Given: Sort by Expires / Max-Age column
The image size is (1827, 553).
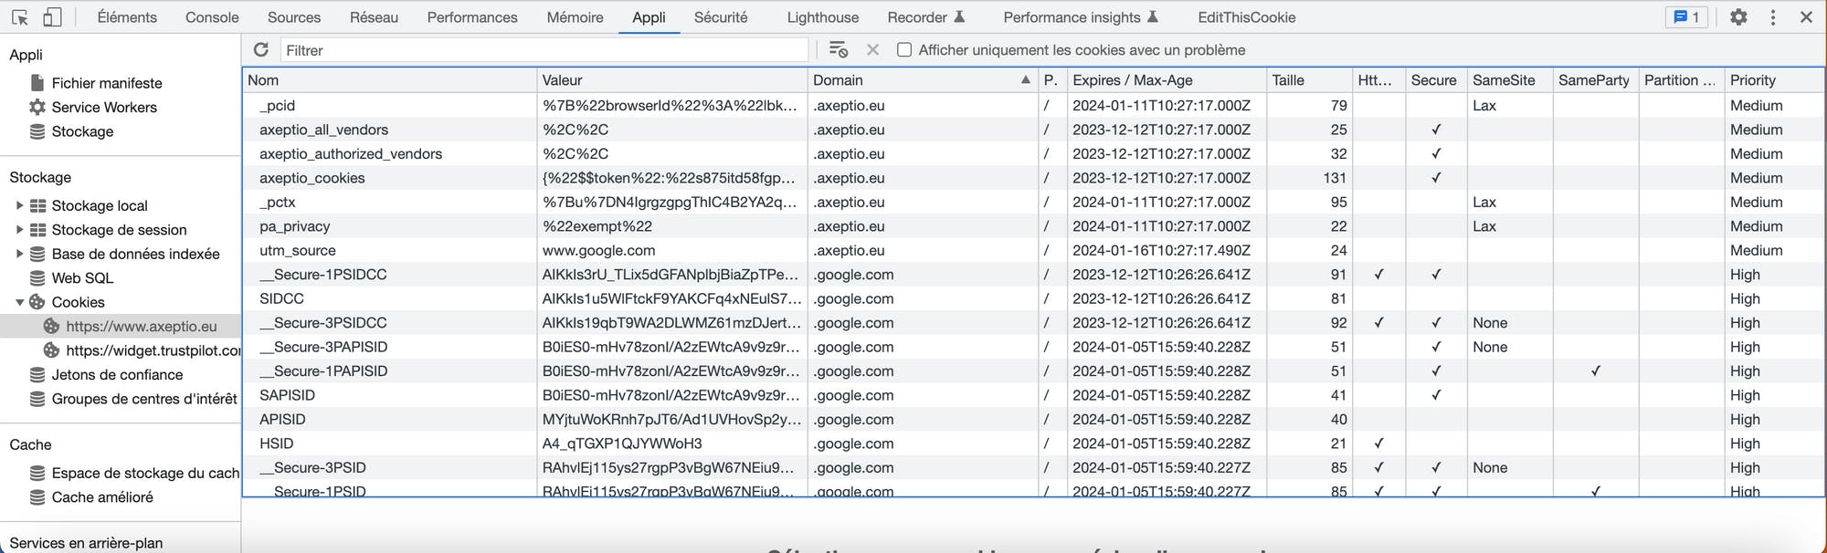Looking at the screenshot, I should 1167,80.
